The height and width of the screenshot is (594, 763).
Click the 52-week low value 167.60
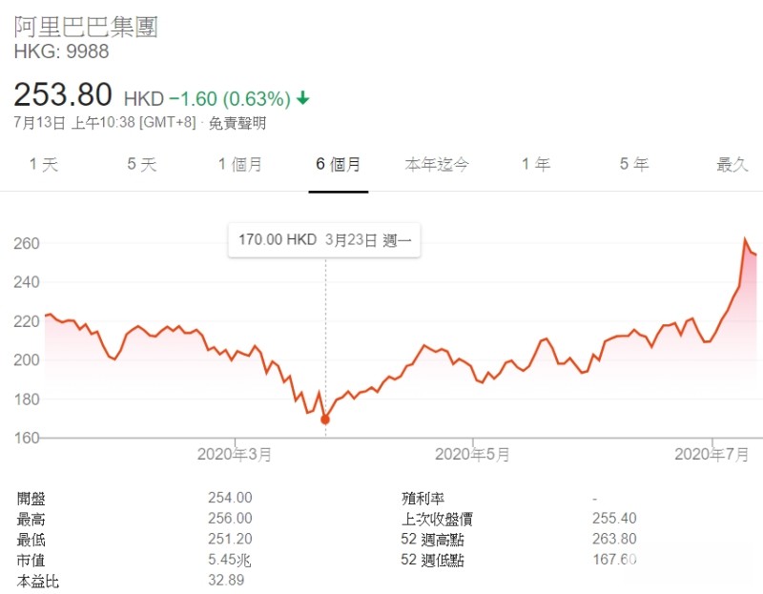point(614,559)
